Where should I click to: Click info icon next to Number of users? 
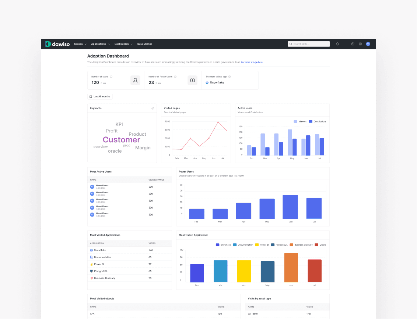[x=111, y=77]
